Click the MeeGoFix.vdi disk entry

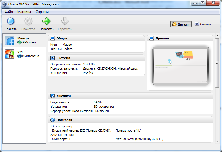click(139, 139)
